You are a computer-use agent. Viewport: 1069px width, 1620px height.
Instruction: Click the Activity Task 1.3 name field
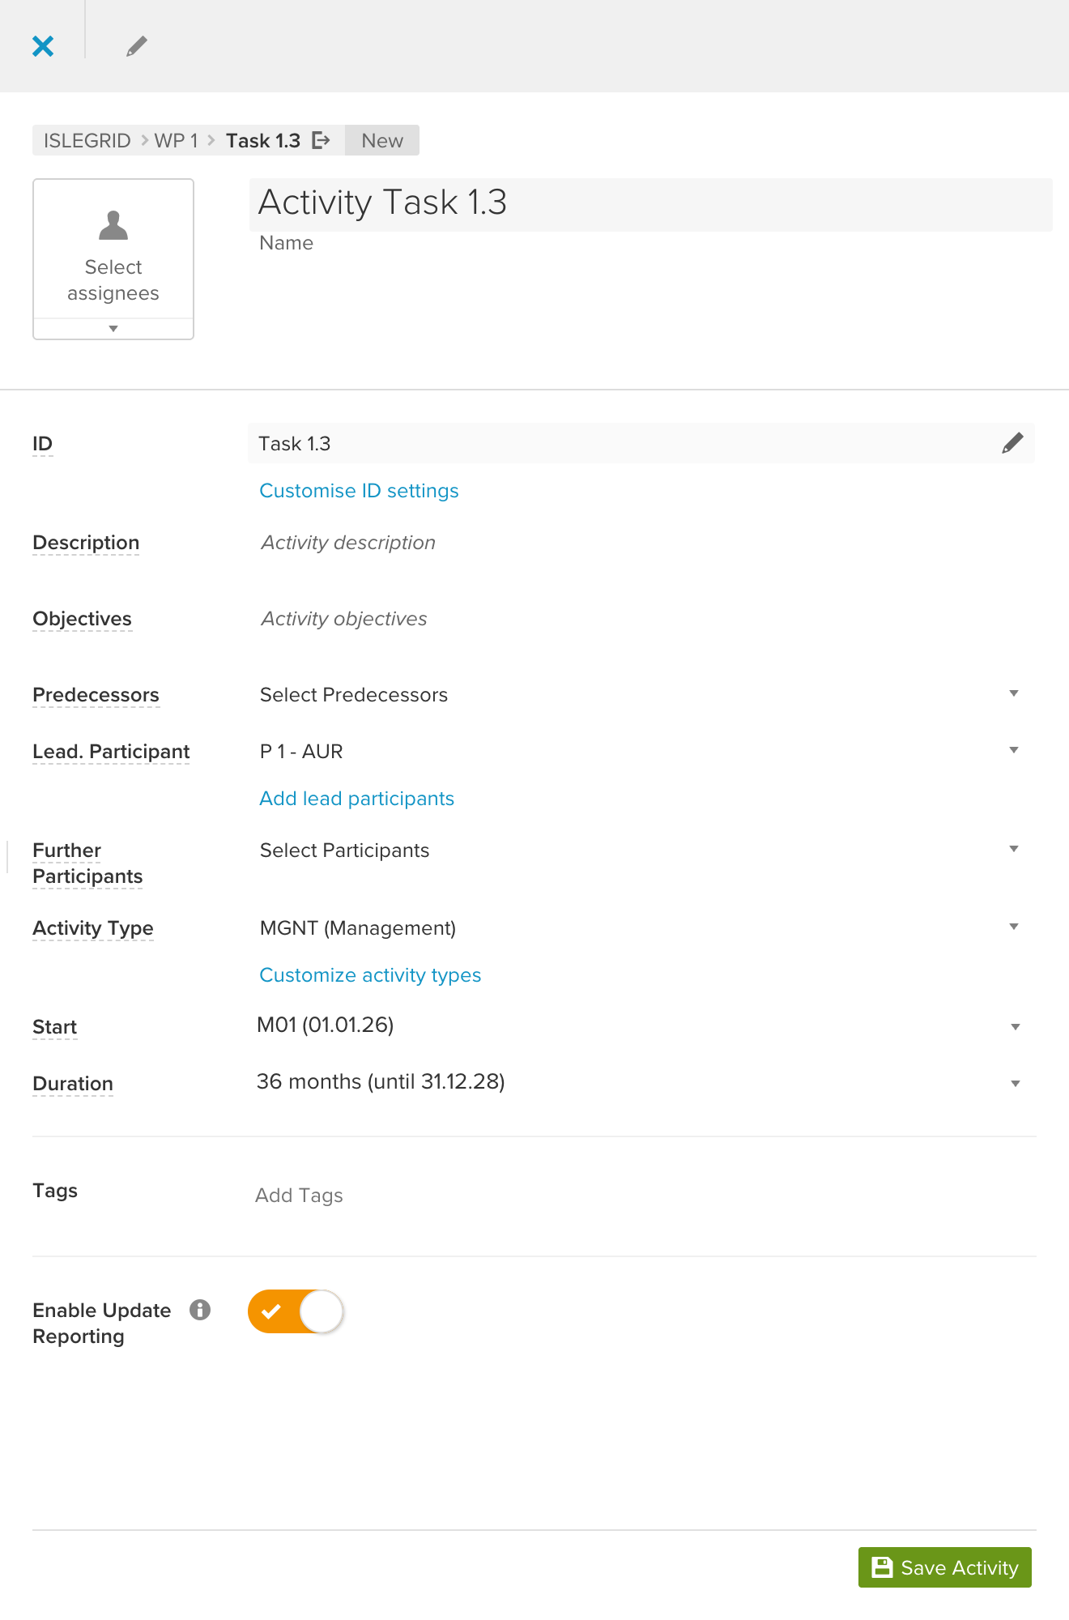tap(650, 204)
